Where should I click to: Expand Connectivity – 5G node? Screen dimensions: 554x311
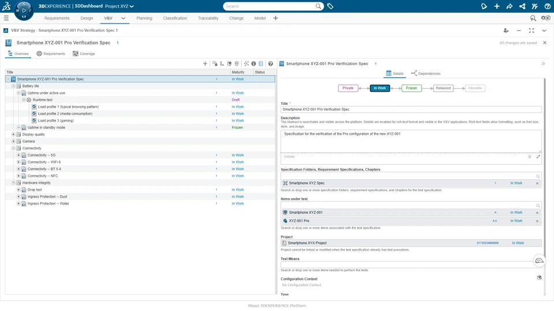coord(18,155)
